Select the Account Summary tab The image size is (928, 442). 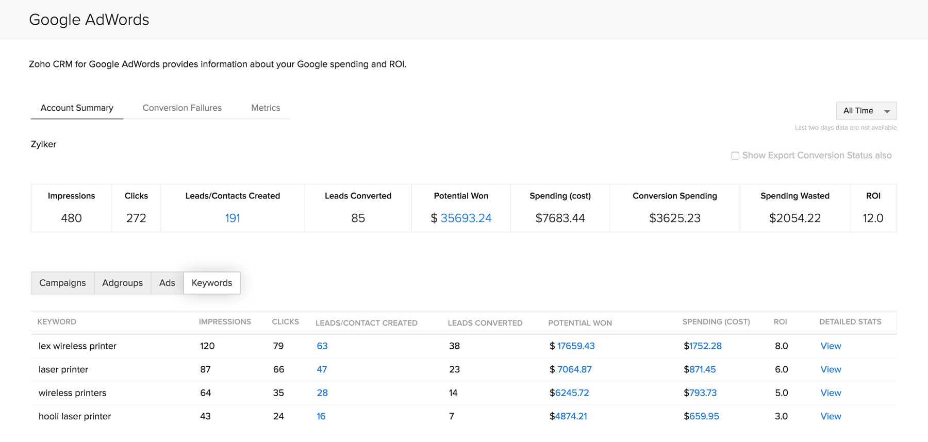coord(77,108)
